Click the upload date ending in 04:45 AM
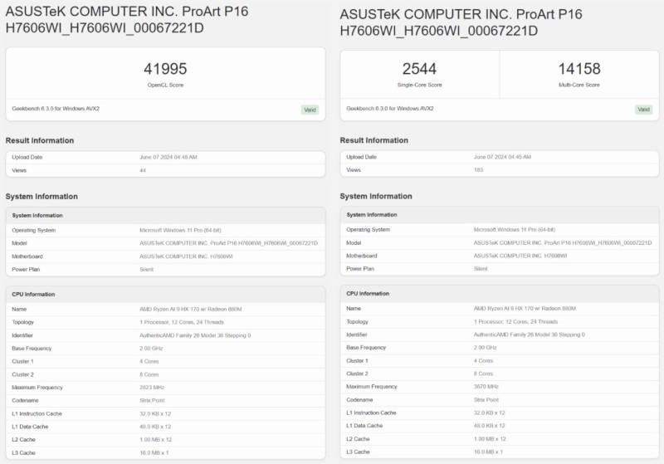Image resolution: width=664 pixels, height=464 pixels. tap(503, 157)
